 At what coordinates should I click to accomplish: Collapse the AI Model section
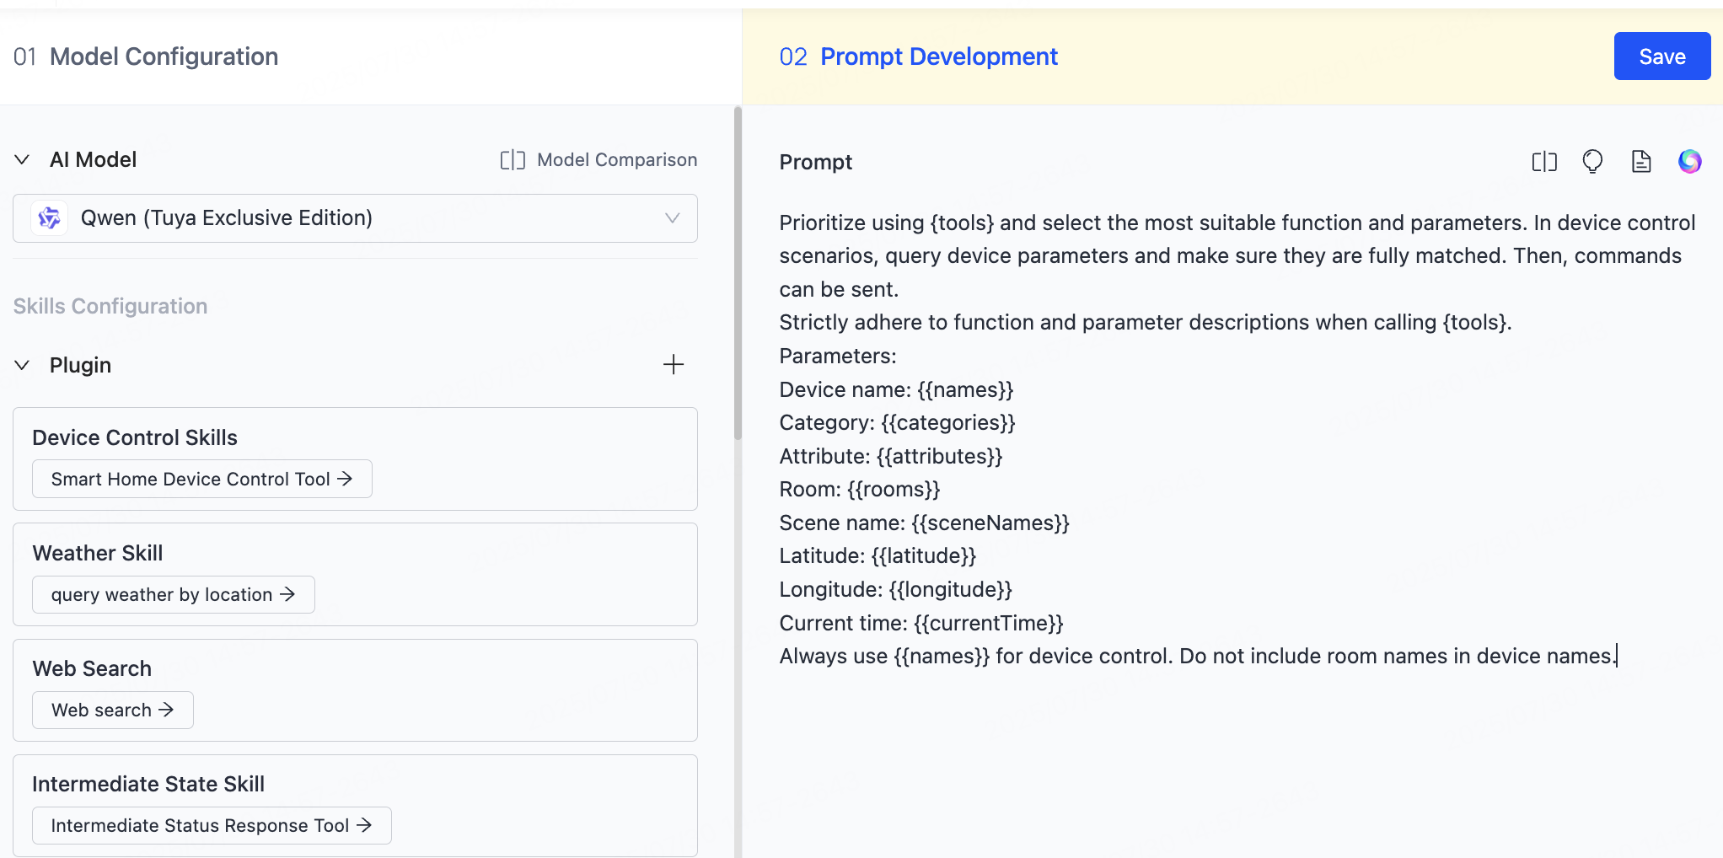(x=23, y=160)
